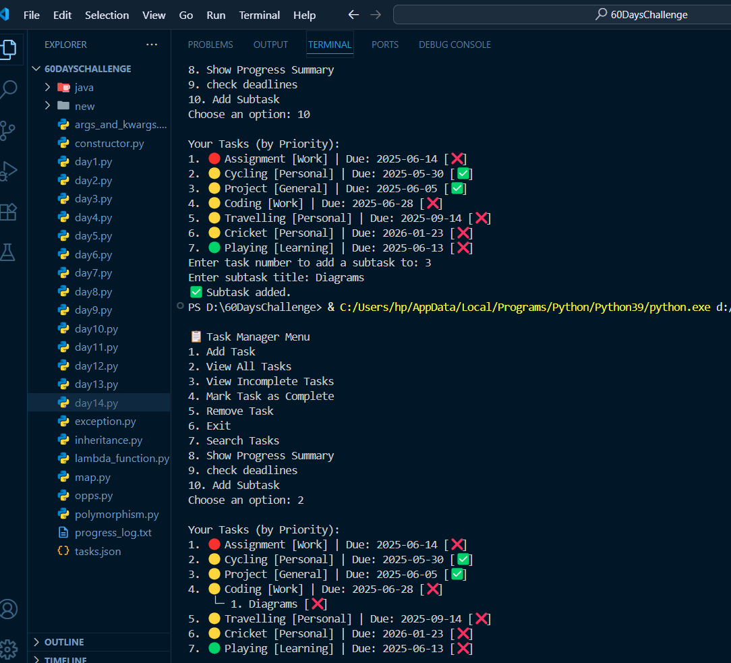Open the Extensions view icon
731x663 pixels.
point(8,212)
